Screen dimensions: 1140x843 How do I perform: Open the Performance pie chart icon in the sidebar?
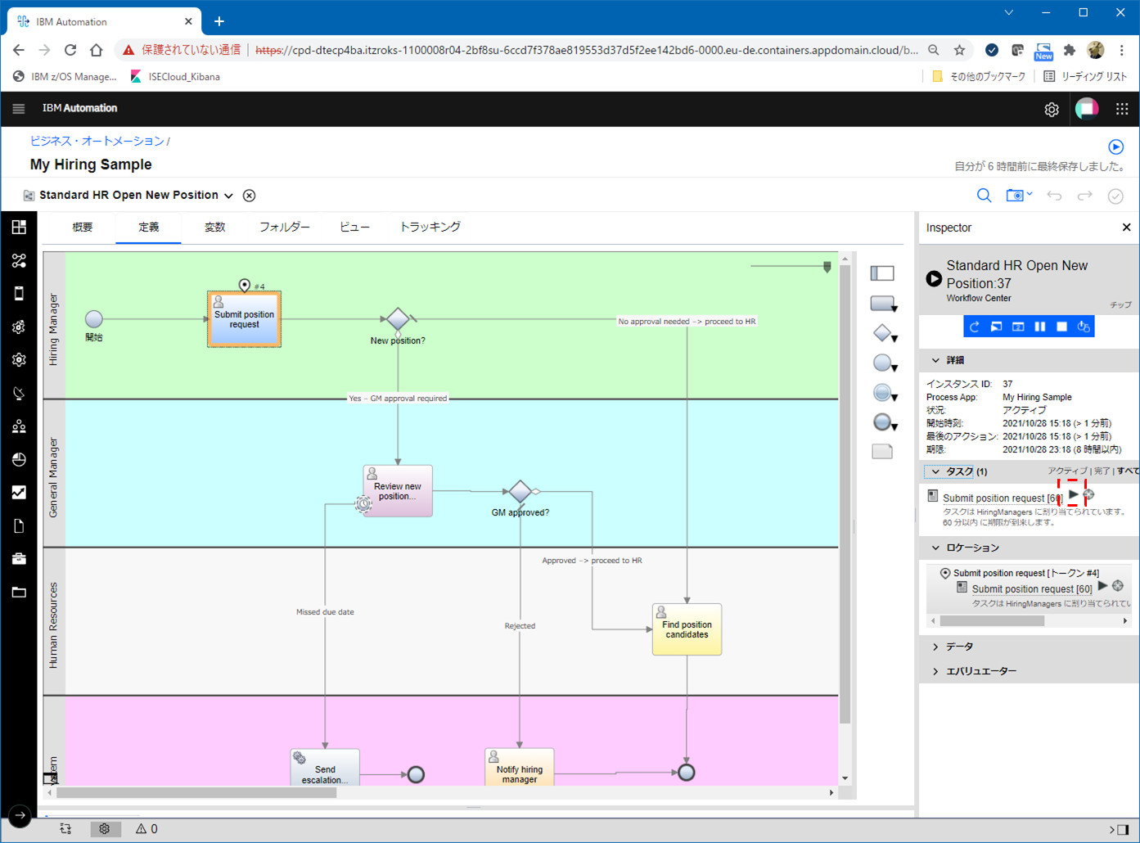19,460
